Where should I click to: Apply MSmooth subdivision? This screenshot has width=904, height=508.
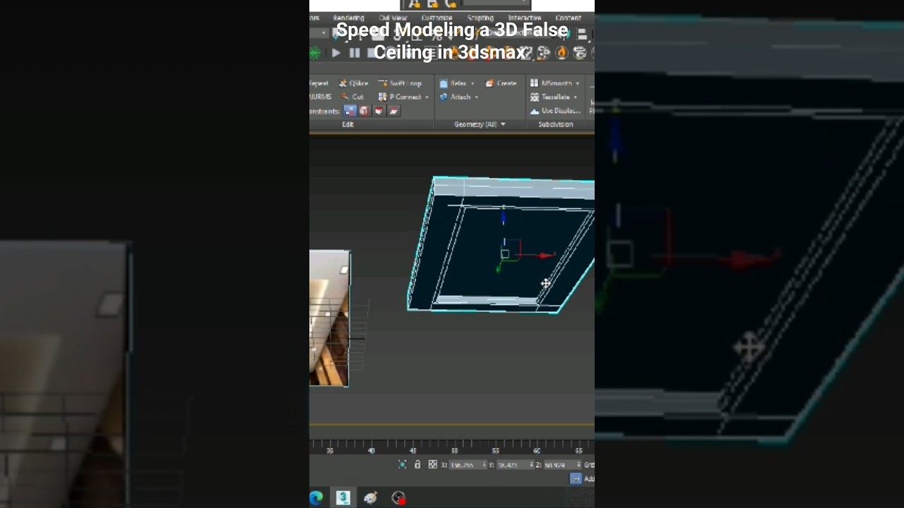coord(552,83)
